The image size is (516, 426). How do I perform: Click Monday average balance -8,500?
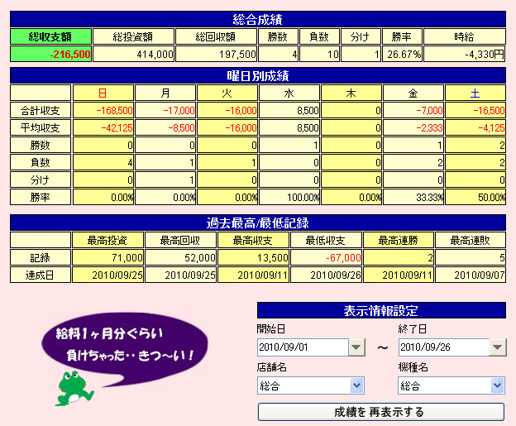tap(165, 127)
